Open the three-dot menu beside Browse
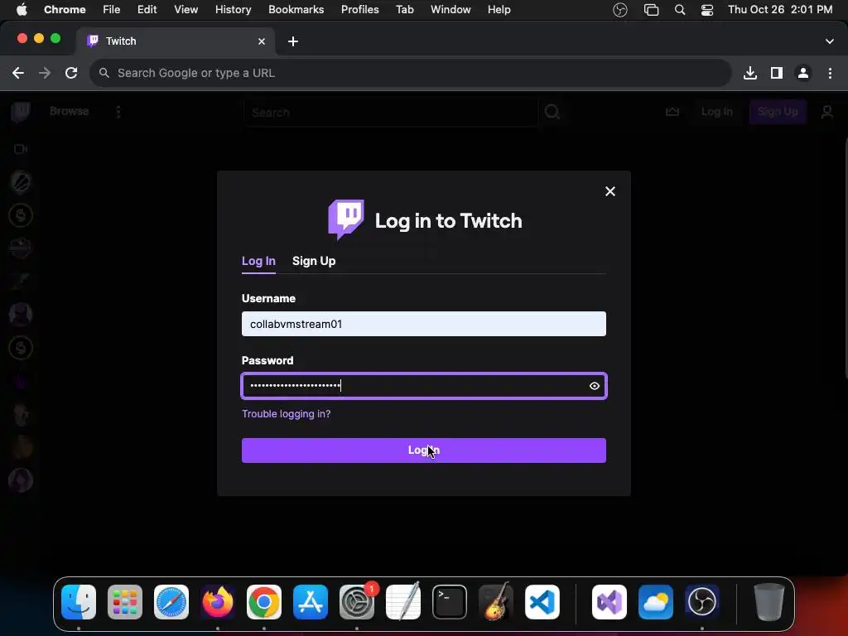Screen dimensions: 848x636 [118, 112]
